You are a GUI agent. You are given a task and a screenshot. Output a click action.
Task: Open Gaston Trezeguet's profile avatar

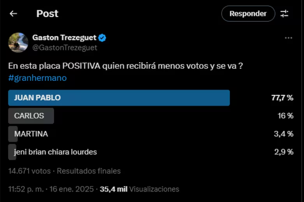click(x=18, y=42)
